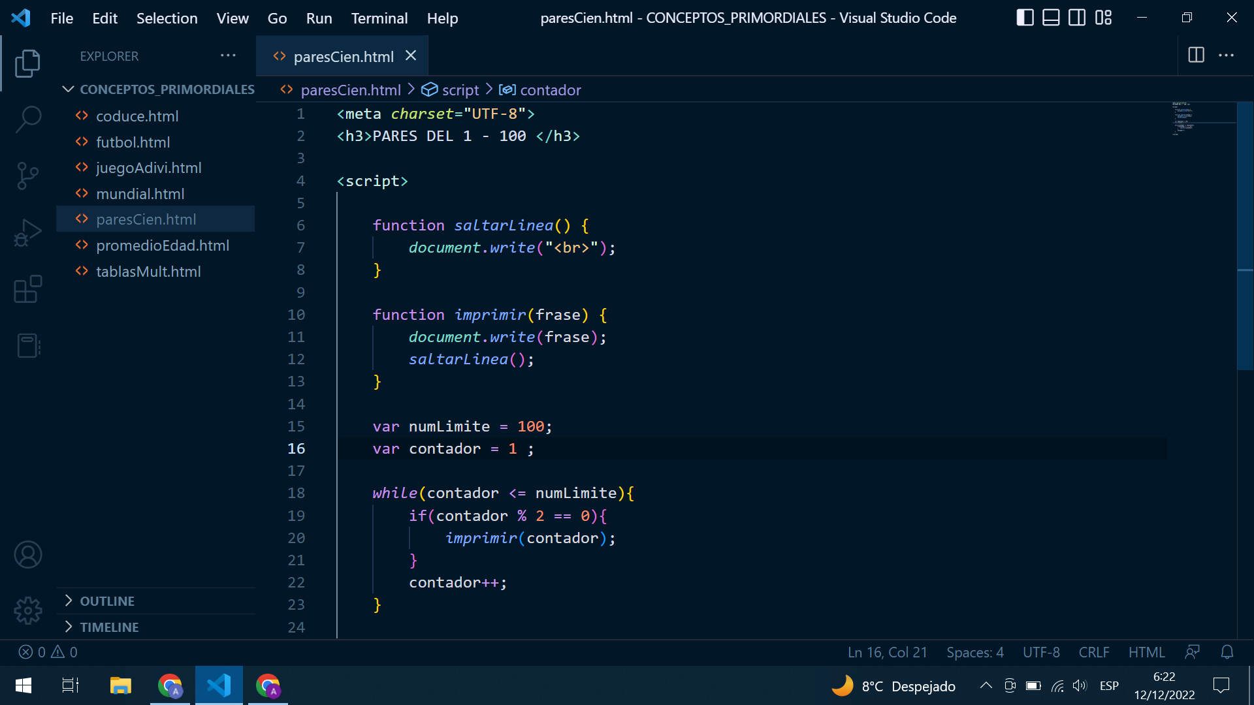The image size is (1254, 705).
Task: Open Task View on taskbar
Action: [70, 685]
